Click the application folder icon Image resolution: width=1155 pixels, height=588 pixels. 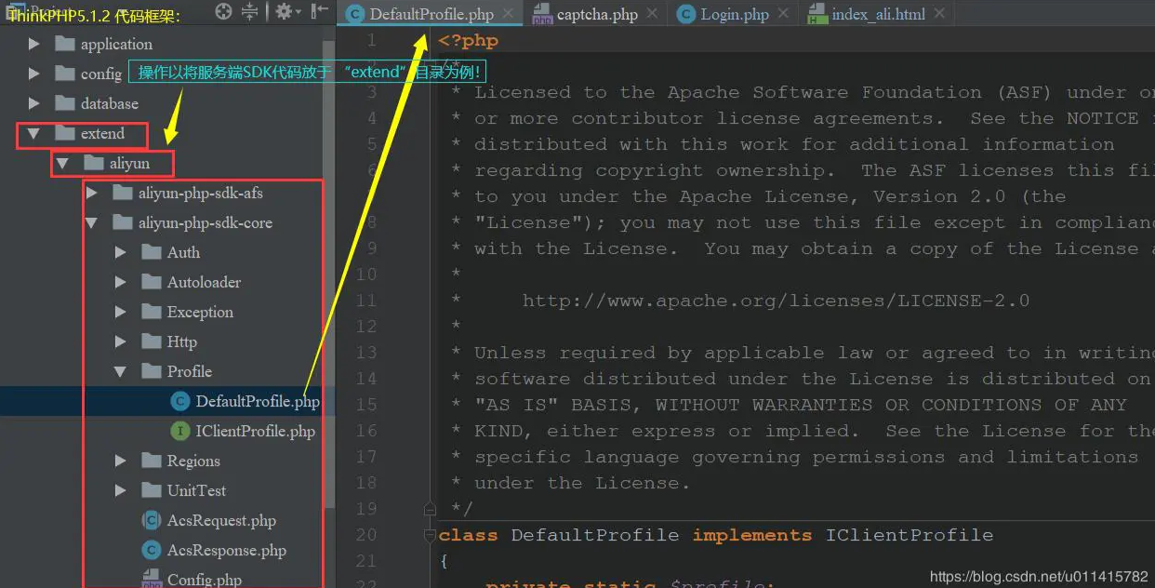pyautogui.click(x=64, y=44)
